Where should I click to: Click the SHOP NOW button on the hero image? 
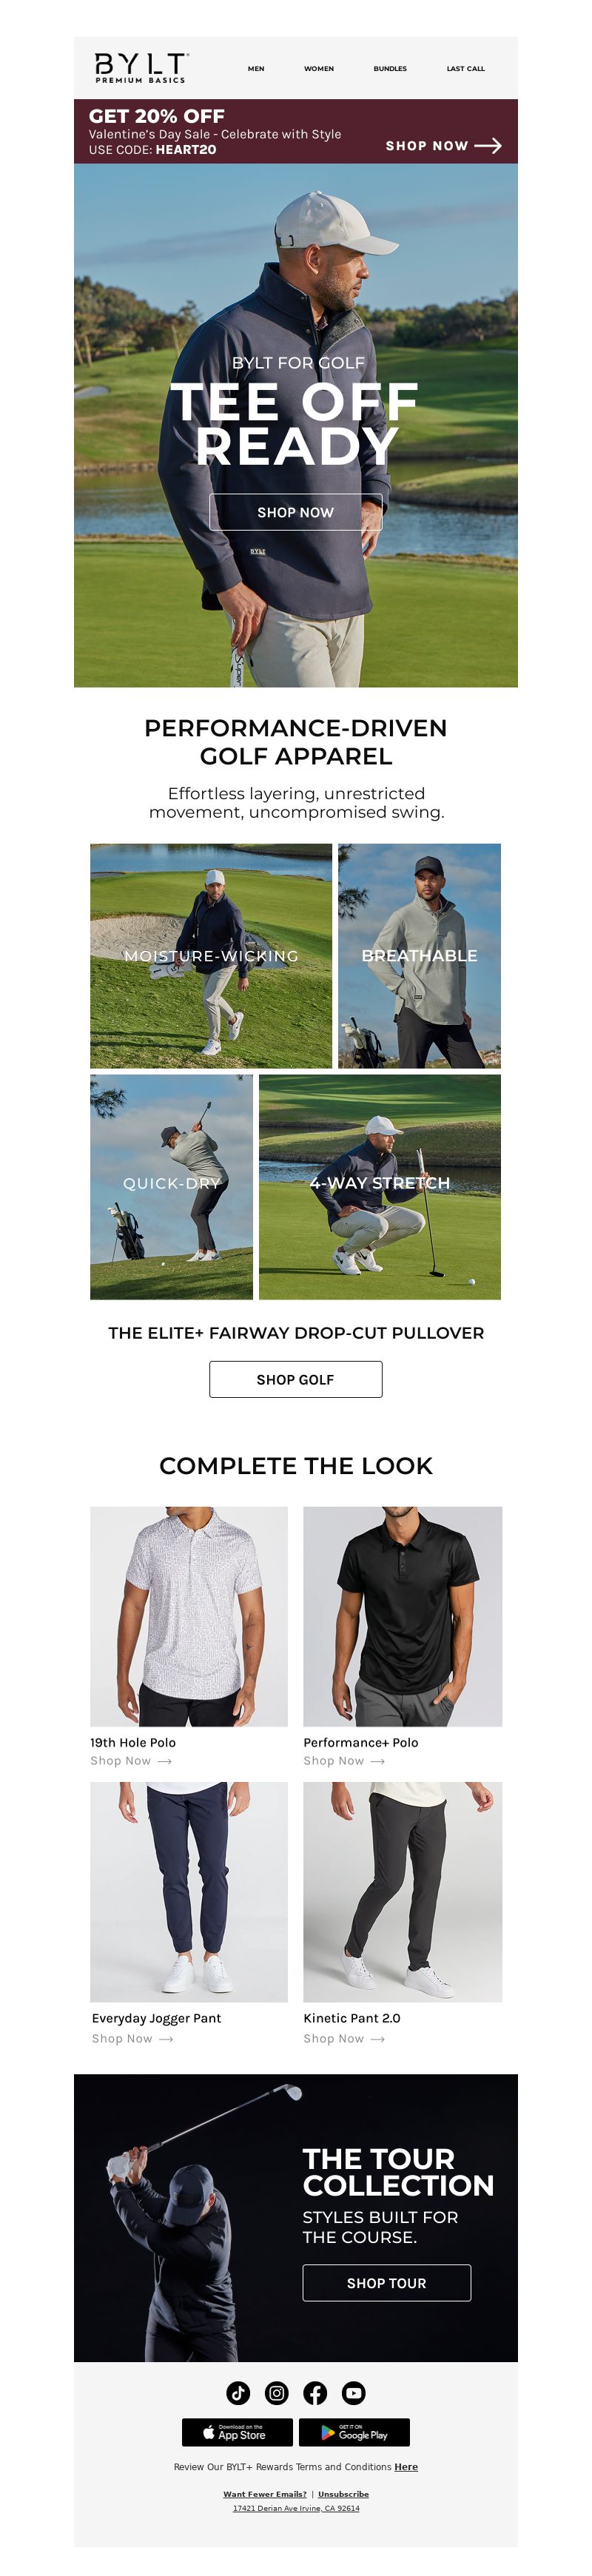(x=296, y=512)
